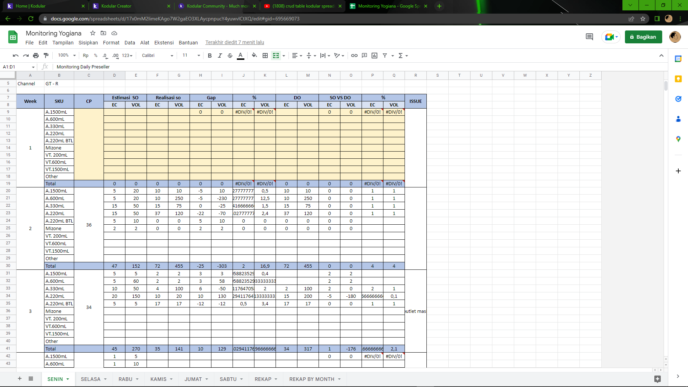Apply italic formatting
Screen dimensions: 688x387
pyautogui.click(x=220, y=56)
